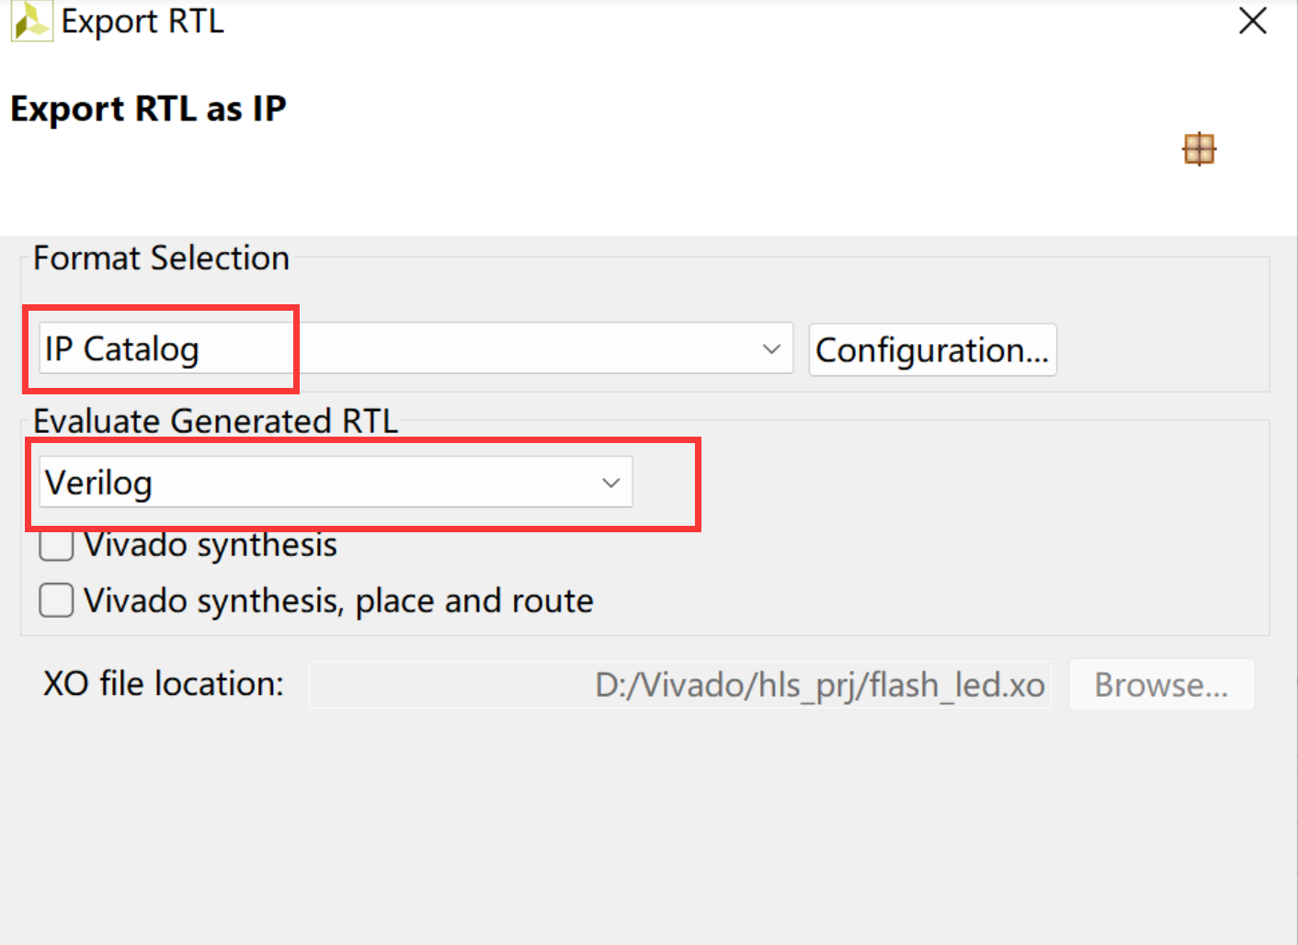1298x945 pixels.
Task: Click the orange grid package icon
Action: [x=1199, y=148]
